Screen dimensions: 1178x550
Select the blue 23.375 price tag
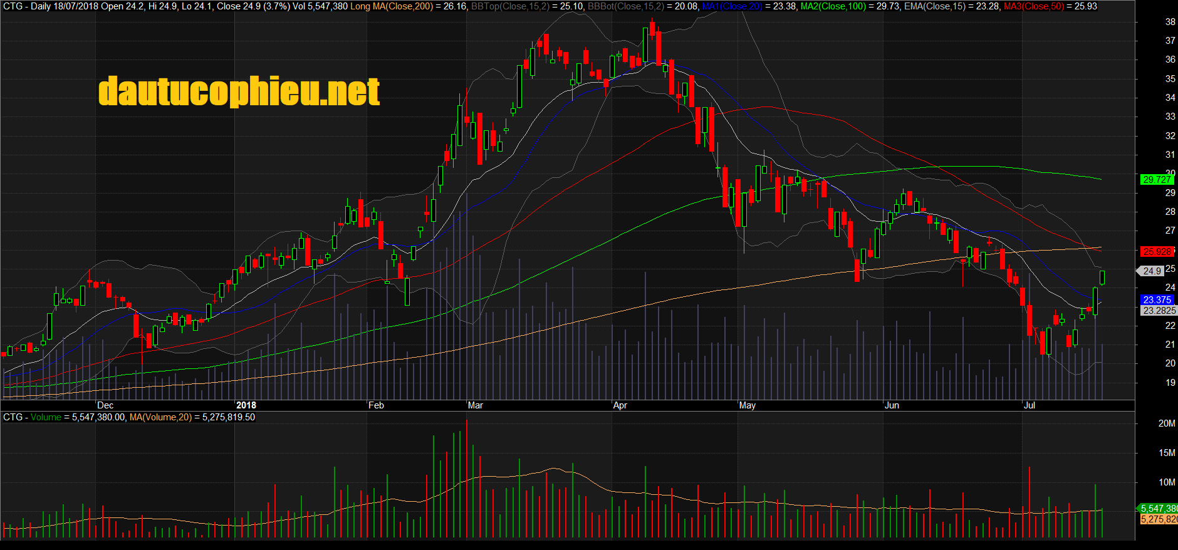pos(1156,300)
